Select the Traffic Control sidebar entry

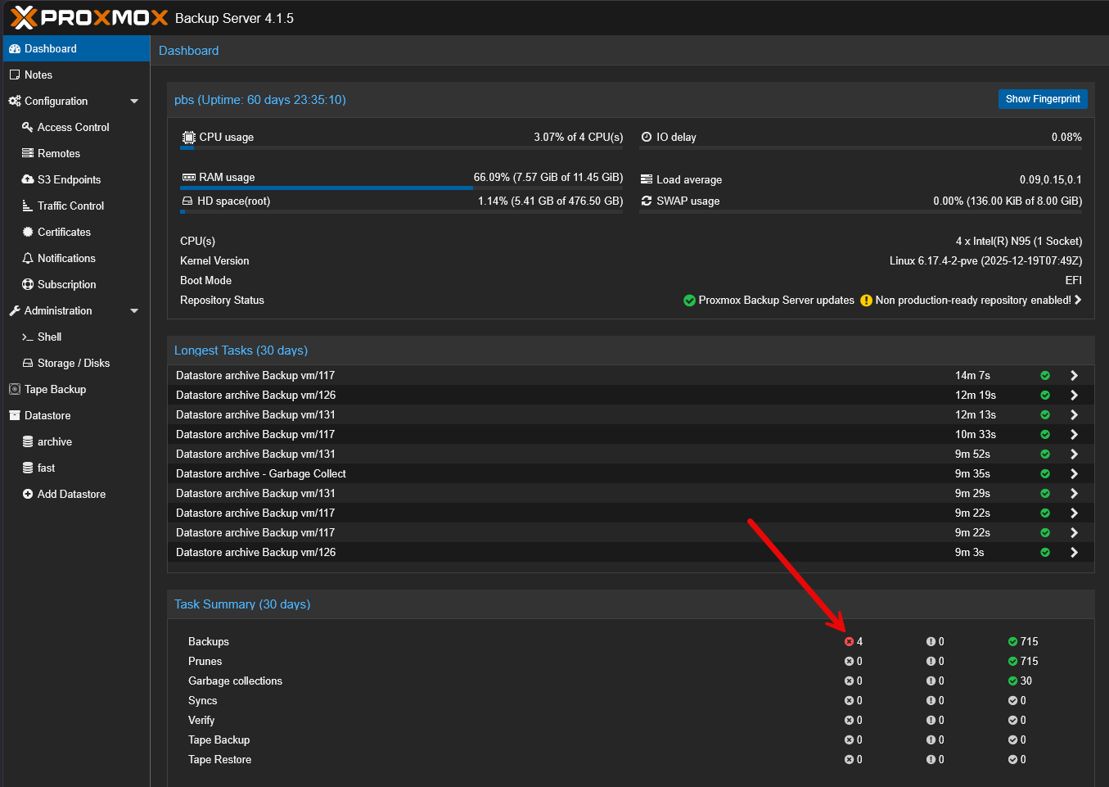point(71,206)
